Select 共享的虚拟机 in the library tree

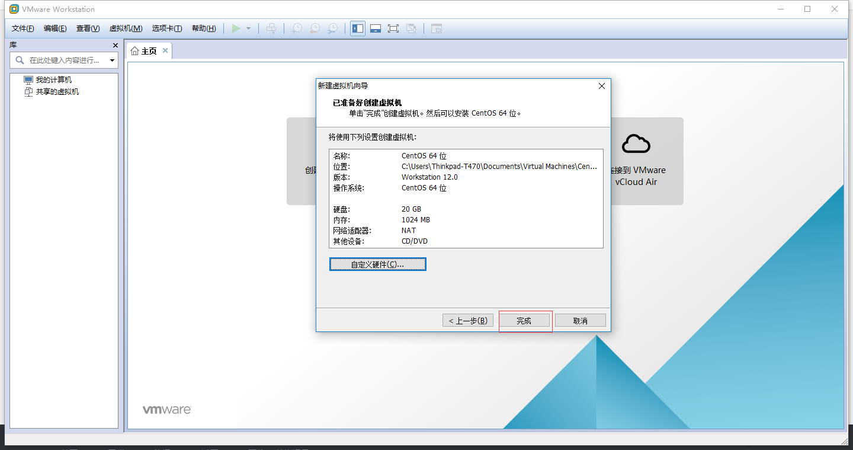pos(57,91)
